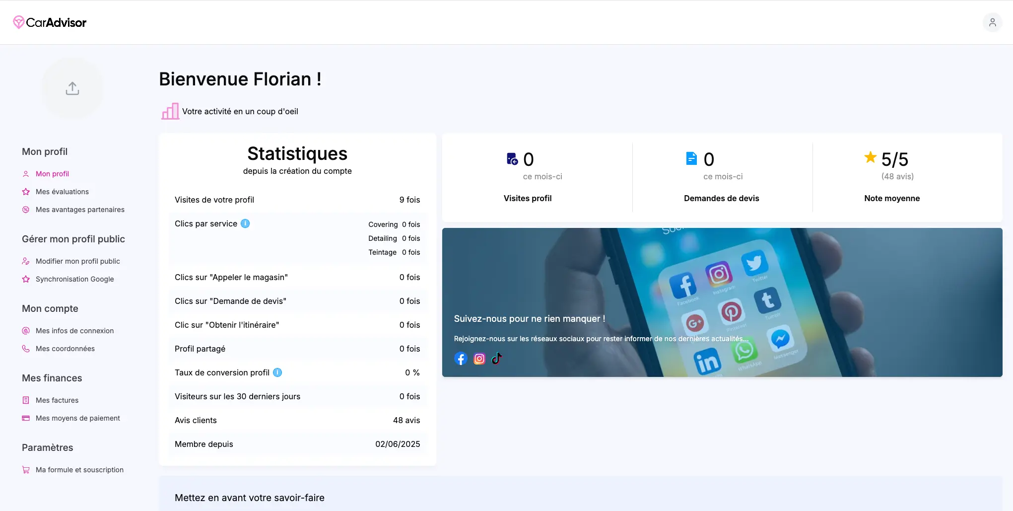
Task: Go to Mon profil in sidebar
Action: (x=52, y=174)
